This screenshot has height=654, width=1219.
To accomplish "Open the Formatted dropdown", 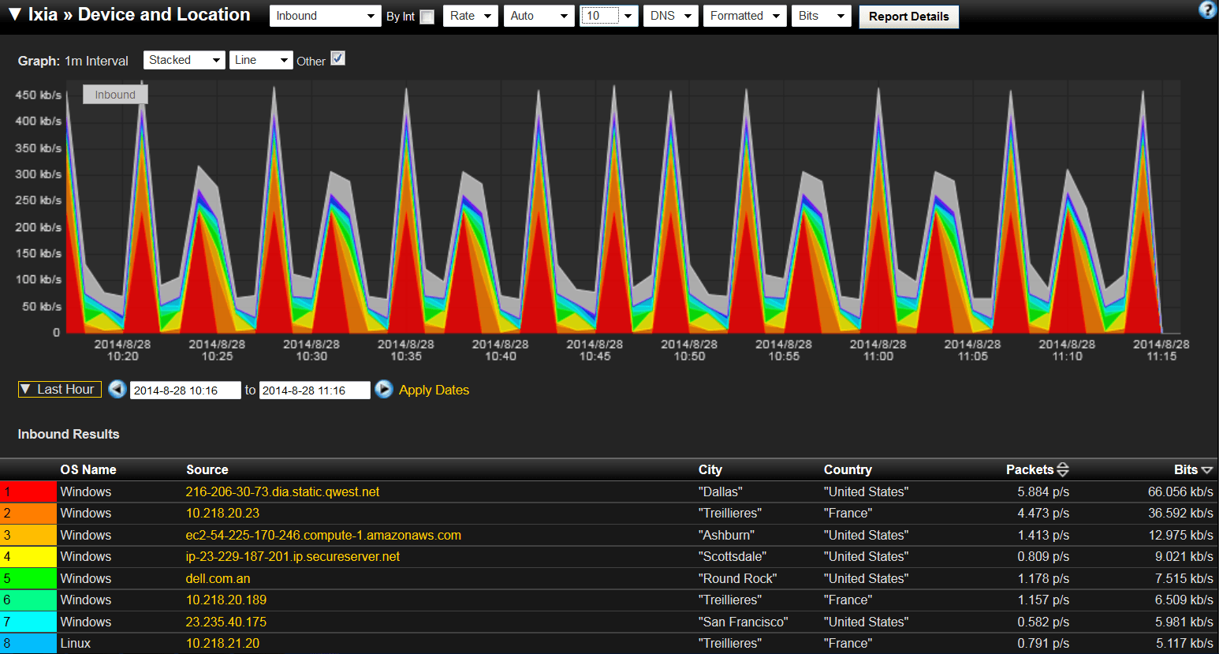I will 745,16.
